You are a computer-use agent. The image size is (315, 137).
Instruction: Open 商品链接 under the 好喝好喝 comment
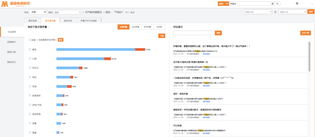206,54
